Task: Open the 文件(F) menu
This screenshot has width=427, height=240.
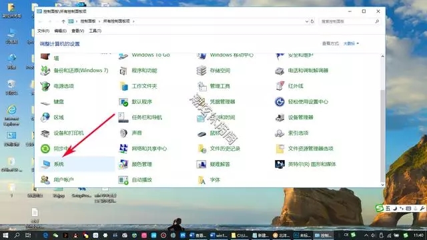Action: tap(43, 31)
